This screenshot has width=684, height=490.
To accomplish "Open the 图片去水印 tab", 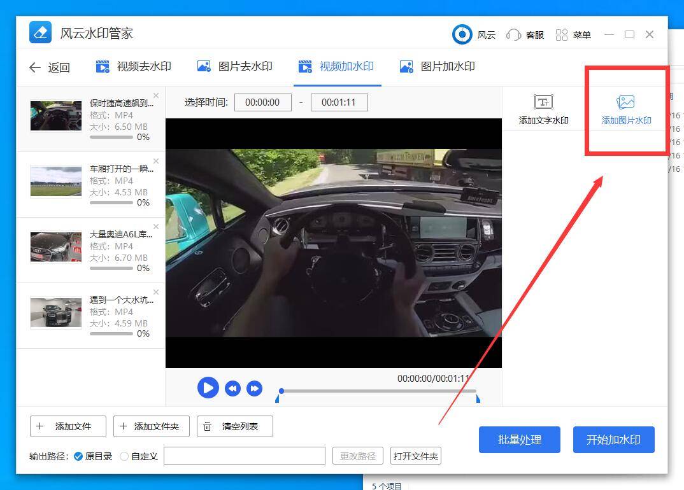I will [x=234, y=67].
